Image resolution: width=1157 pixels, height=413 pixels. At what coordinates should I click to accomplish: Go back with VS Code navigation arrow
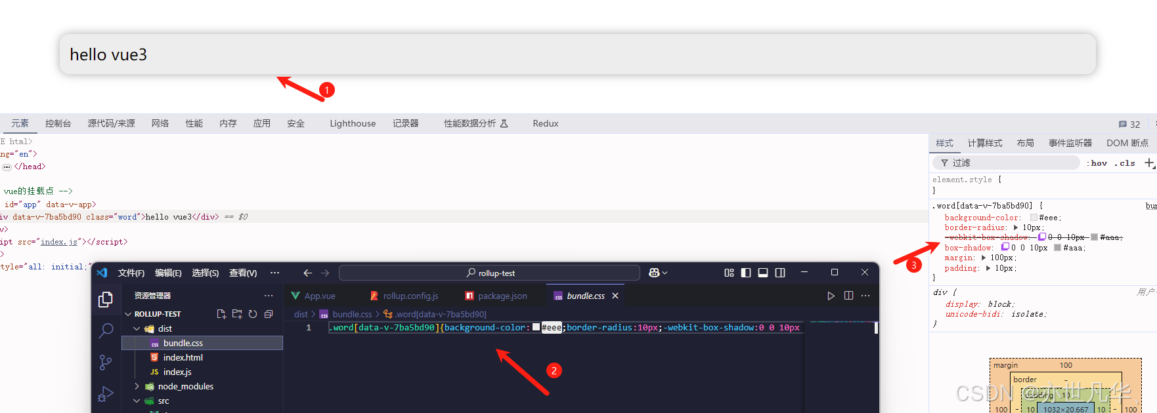point(307,273)
